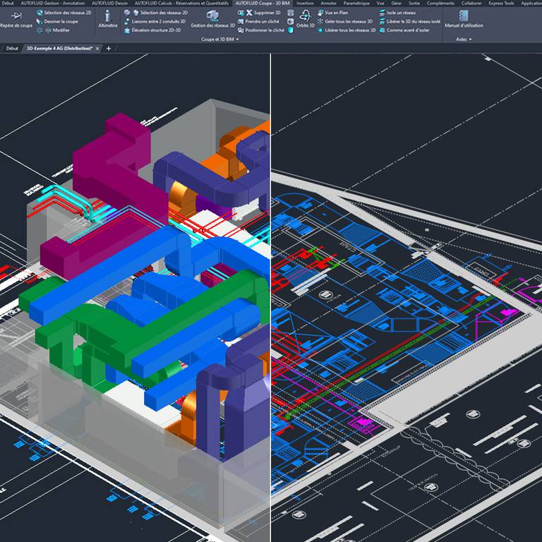Screen dimensions: 542x542
Task: Click the Repère de coupe tool icon
Action: click(x=16, y=15)
